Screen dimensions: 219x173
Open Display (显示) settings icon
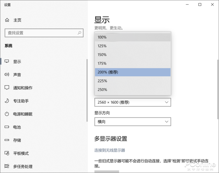tap(7, 62)
